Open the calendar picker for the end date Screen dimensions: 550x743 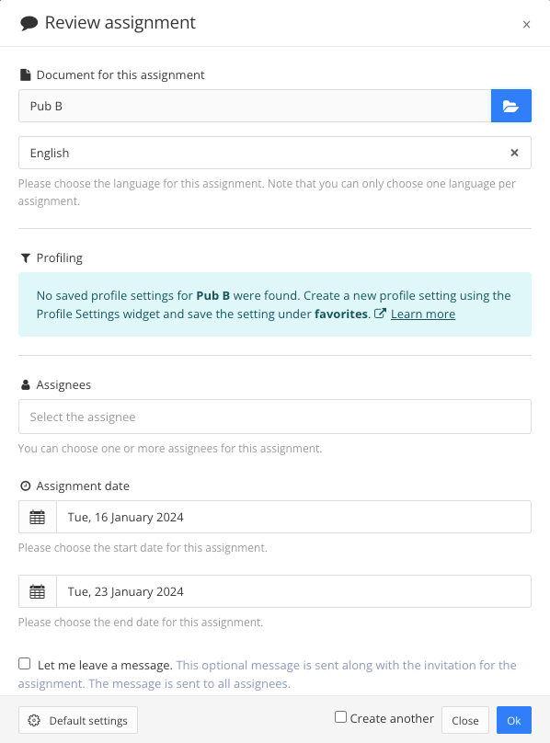tap(37, 591)
